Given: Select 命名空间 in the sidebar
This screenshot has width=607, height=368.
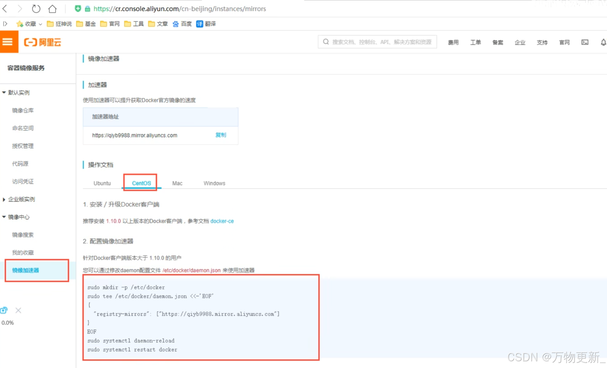Looking at the screenshot, I should (23, 128).
